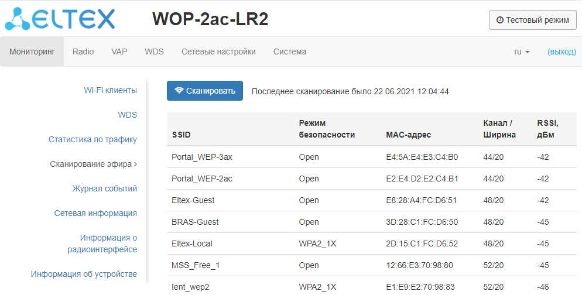The height and width of the screenshot is (295, 582).
Task: Open the Система tab
Action: pos(290,52)
